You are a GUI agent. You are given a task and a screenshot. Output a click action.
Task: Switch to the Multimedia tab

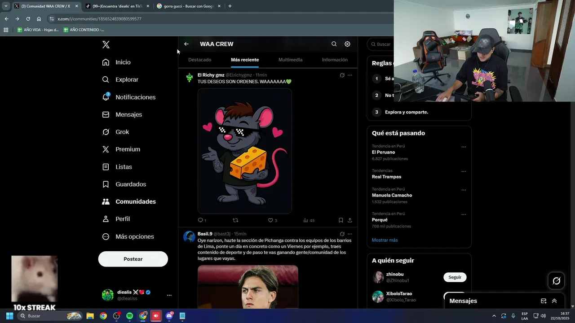tap(290, 60)
